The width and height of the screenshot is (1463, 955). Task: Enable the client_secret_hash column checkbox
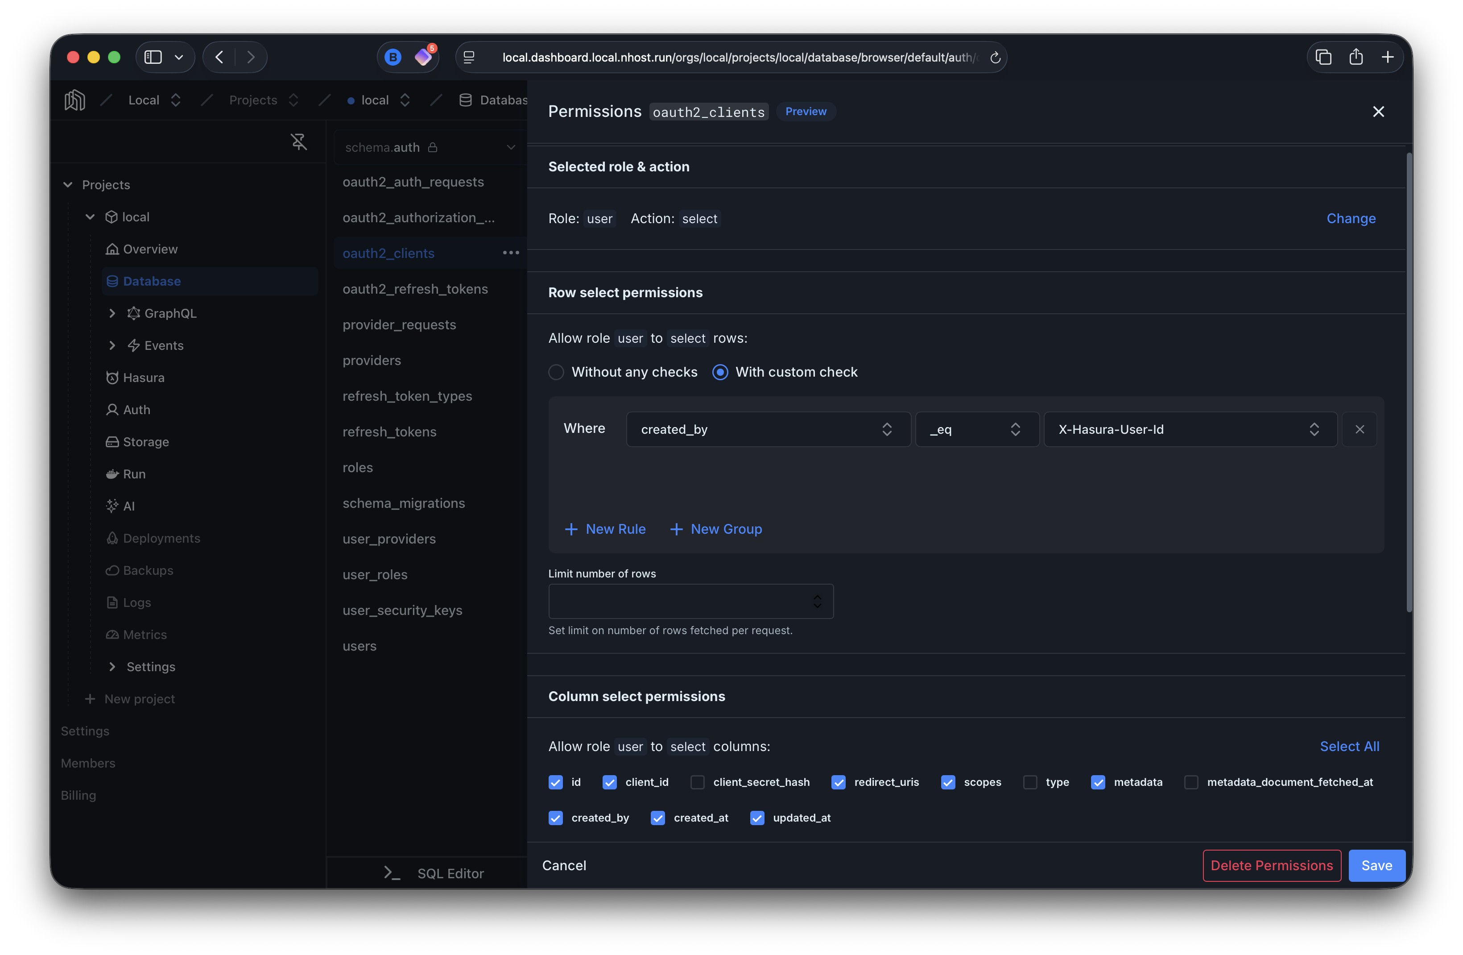(698, 782)
